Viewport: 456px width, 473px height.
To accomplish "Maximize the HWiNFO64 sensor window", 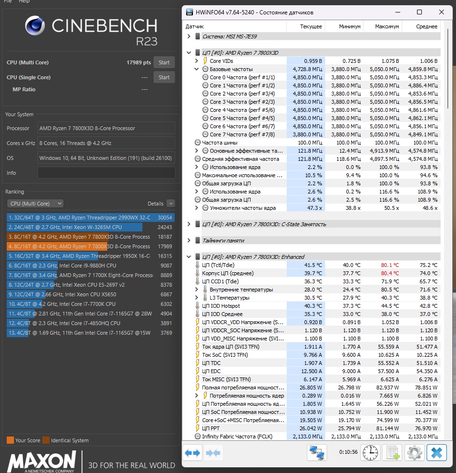I will 419,12.
